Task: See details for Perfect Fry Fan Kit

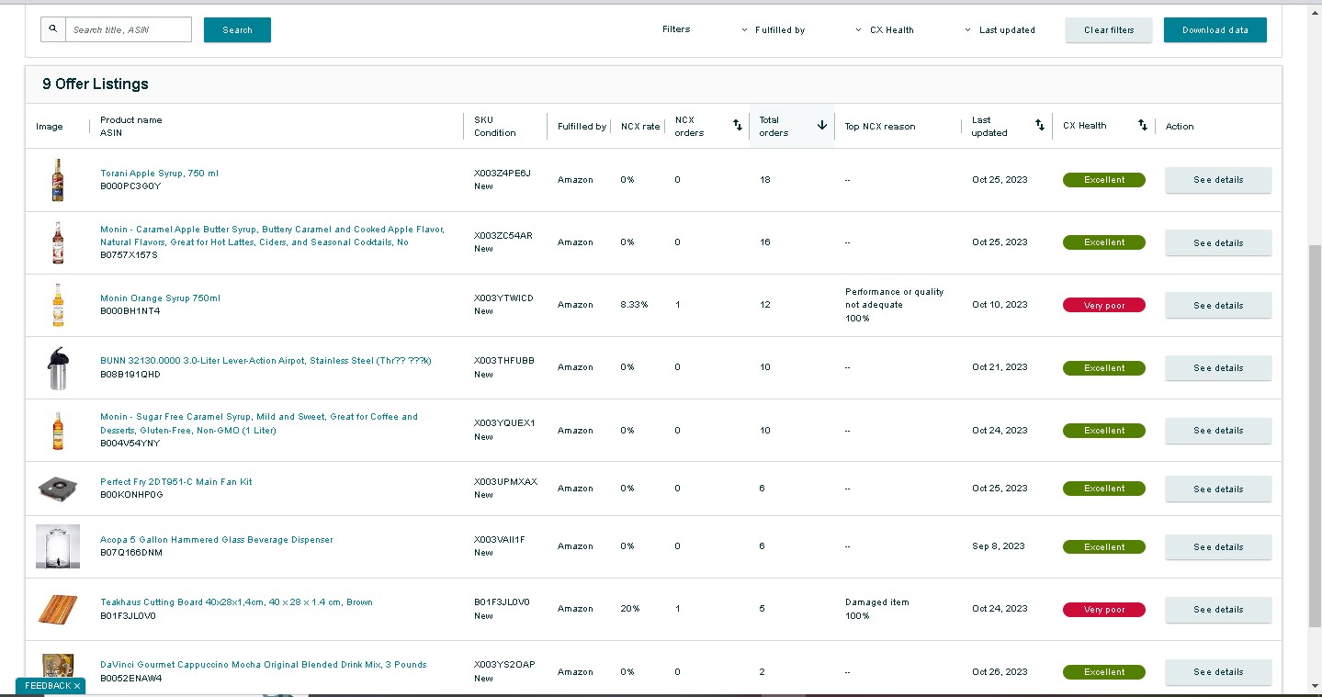Action: (x=1218, y=489)
